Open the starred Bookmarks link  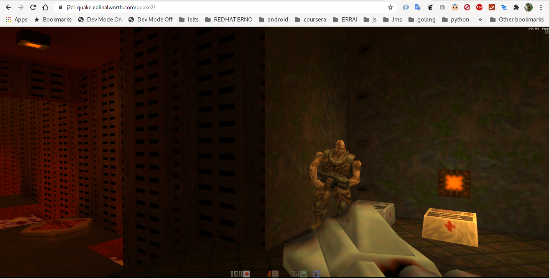53,20
